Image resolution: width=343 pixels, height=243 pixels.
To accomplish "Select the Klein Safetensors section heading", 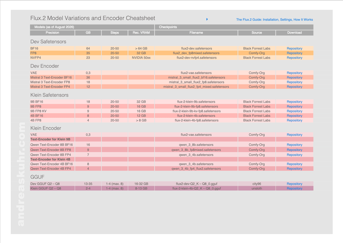I will pyautogui.click(x=50, y=95).
